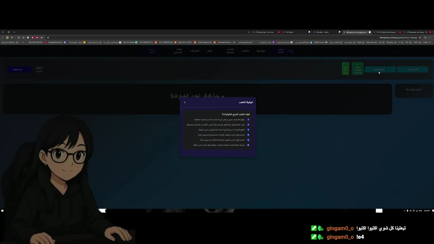Open a new browser tab
Screen dimensions: 434x244
[x=249, y=32]
